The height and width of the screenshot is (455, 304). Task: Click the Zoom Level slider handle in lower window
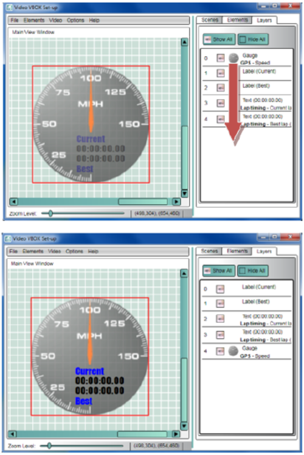[x=49, y=445]
